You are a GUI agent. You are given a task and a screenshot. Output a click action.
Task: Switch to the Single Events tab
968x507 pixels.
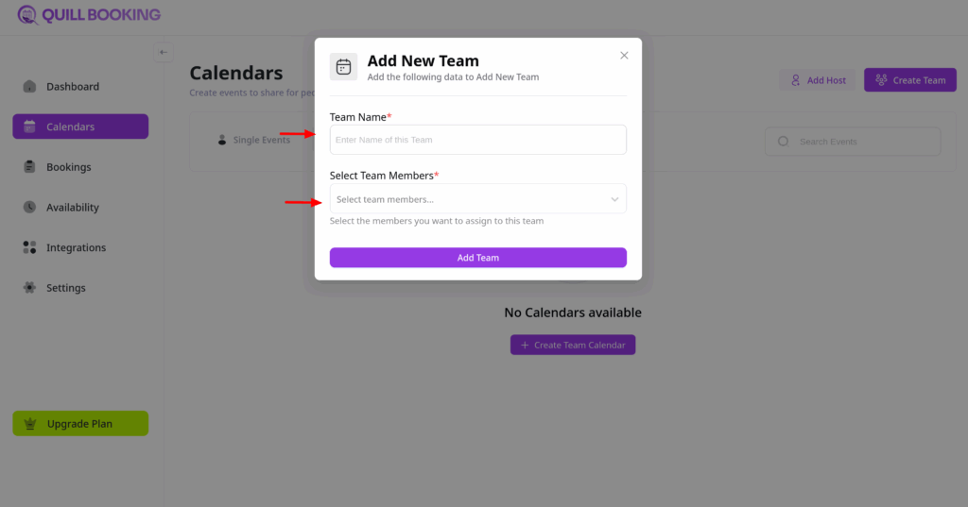pos(253,141)
